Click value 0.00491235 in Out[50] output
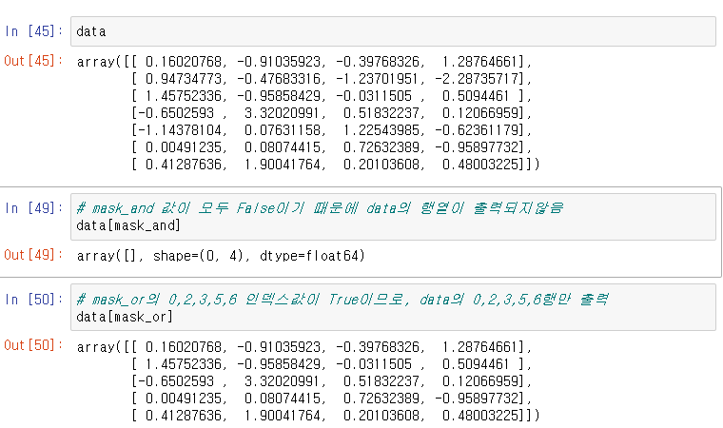This screenshot has height=428, width=723. [x=183, y=399]
